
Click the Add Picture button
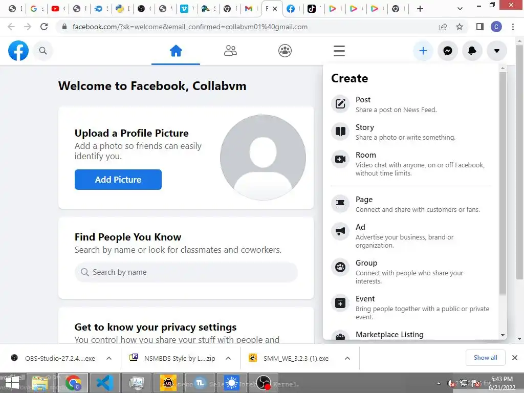click(118, 180)
